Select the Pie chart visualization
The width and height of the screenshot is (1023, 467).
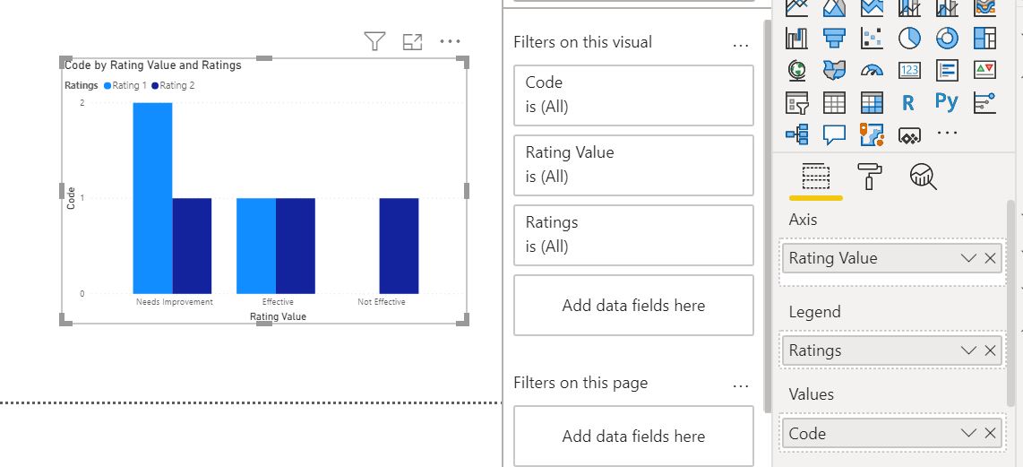point(909,38)
